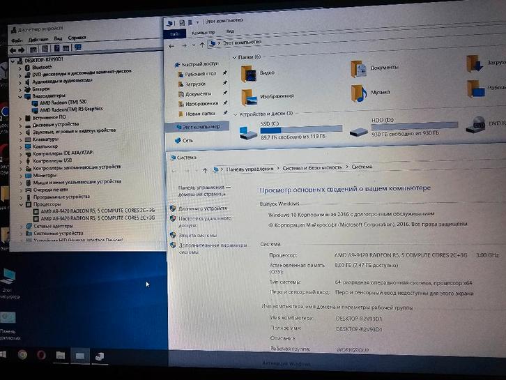Switch to Вид ribbon tab in Explorer

click(x=230, y=31)
